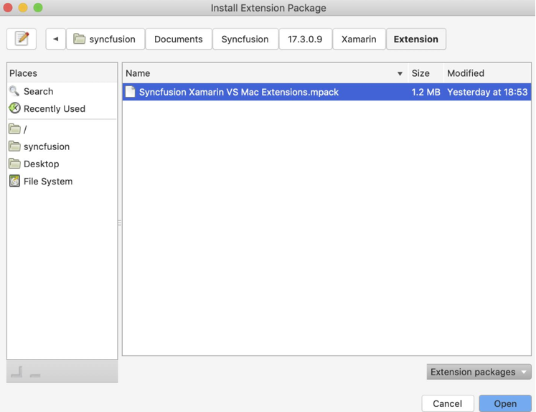Click the 1.2 MB size cell
Viewport: 536px width, 412px height.
click(x=426, y=92)
